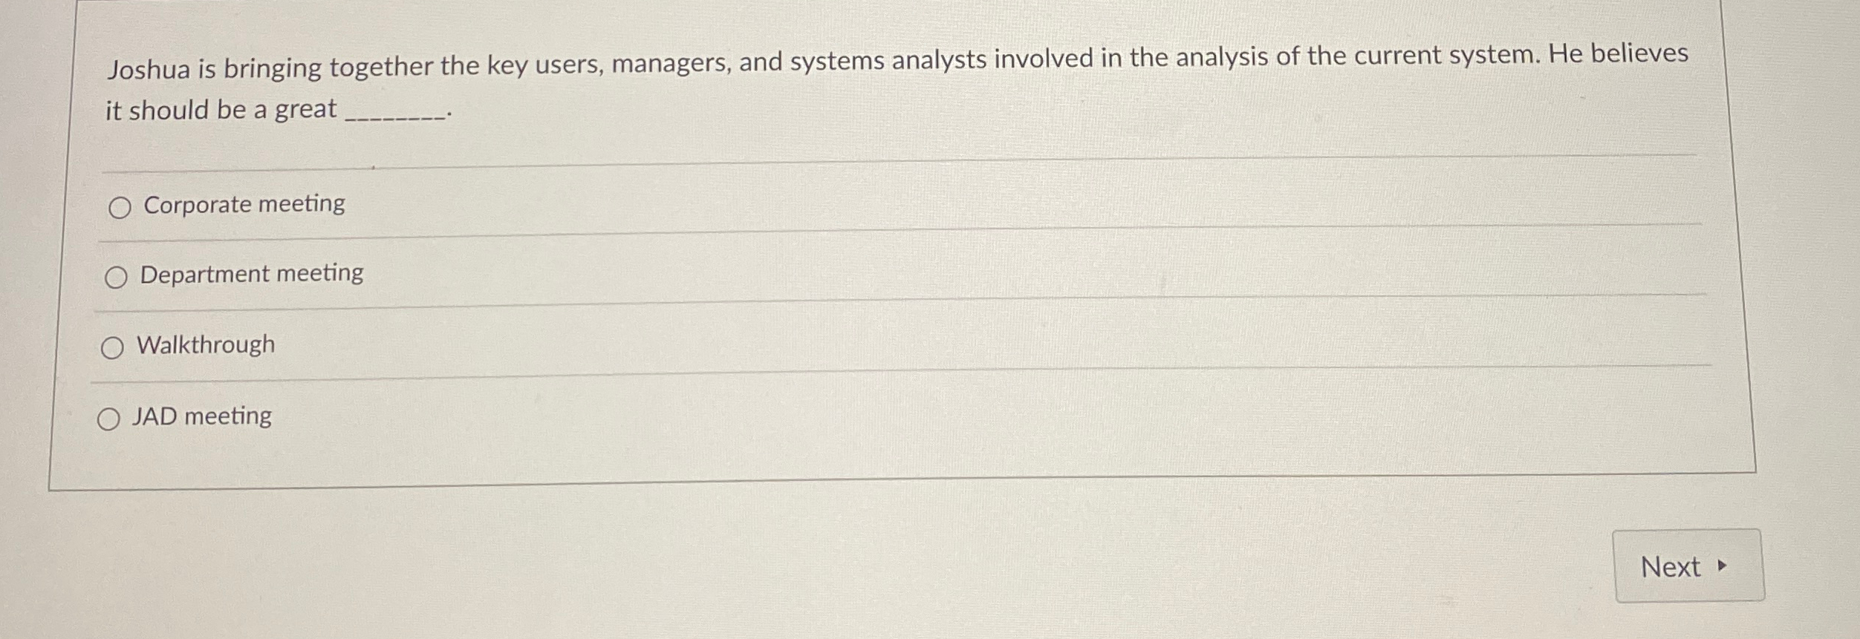1860x639 pixels.
Task: Click the Walkthrough answer label
Action: (205, 343)
